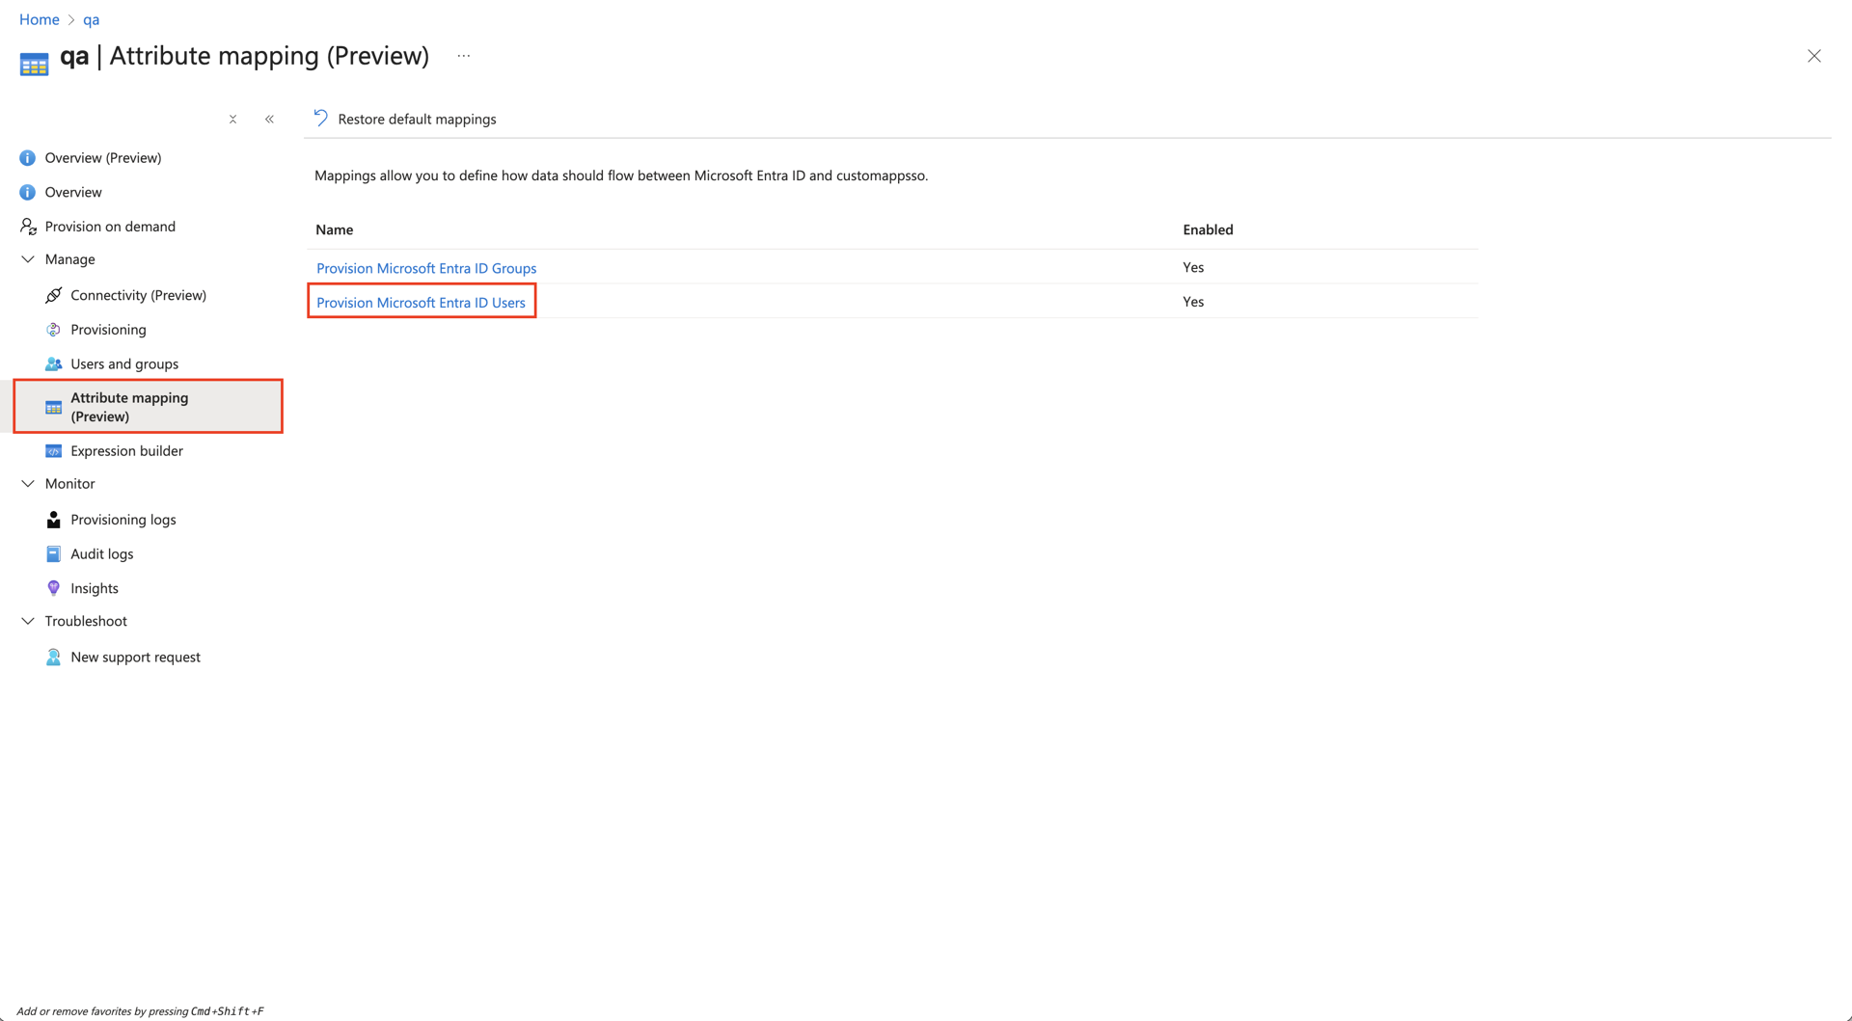Screen dimensions: 1852x1021
Task: Click Troubleshoot section label
Action: click(x=86, y=621)
